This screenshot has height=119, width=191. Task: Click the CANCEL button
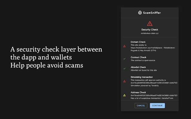click(x=141, y=106)
